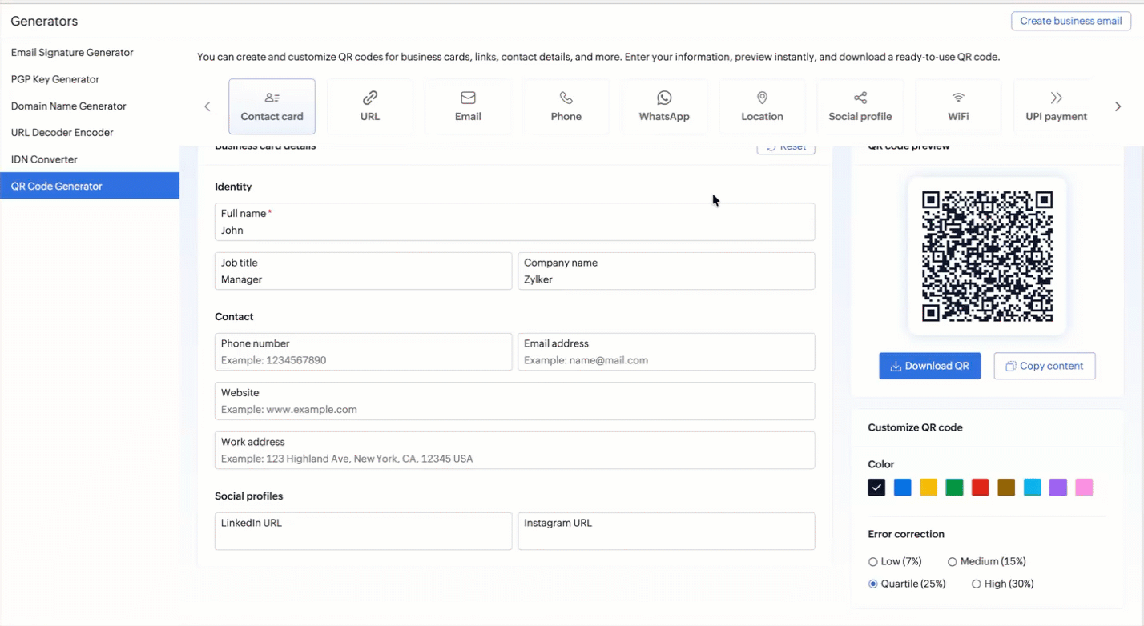The height and width of the screenshot is (626, 1144).
Task: Pick the Phone handset icon option
Action: 566,106
